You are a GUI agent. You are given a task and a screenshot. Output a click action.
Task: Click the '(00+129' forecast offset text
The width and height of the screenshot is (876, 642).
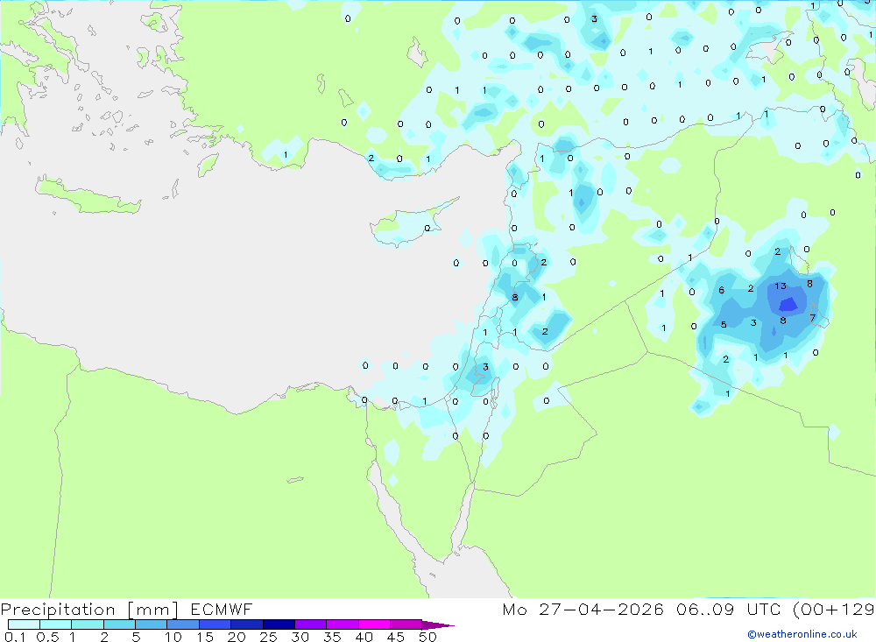(x=834, y=609)
